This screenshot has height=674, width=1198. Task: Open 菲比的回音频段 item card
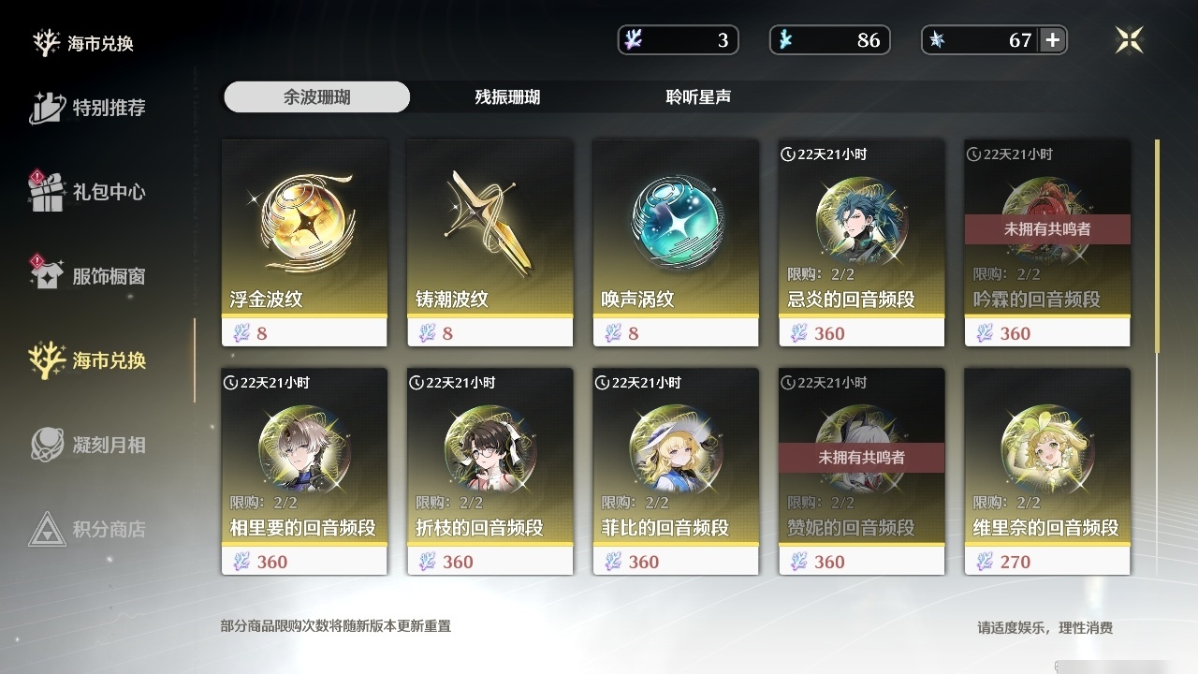point(676,471)
